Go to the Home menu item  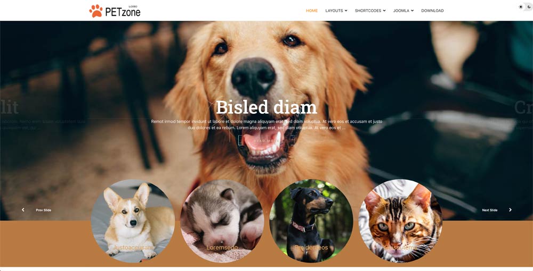[x=312, y=11]
